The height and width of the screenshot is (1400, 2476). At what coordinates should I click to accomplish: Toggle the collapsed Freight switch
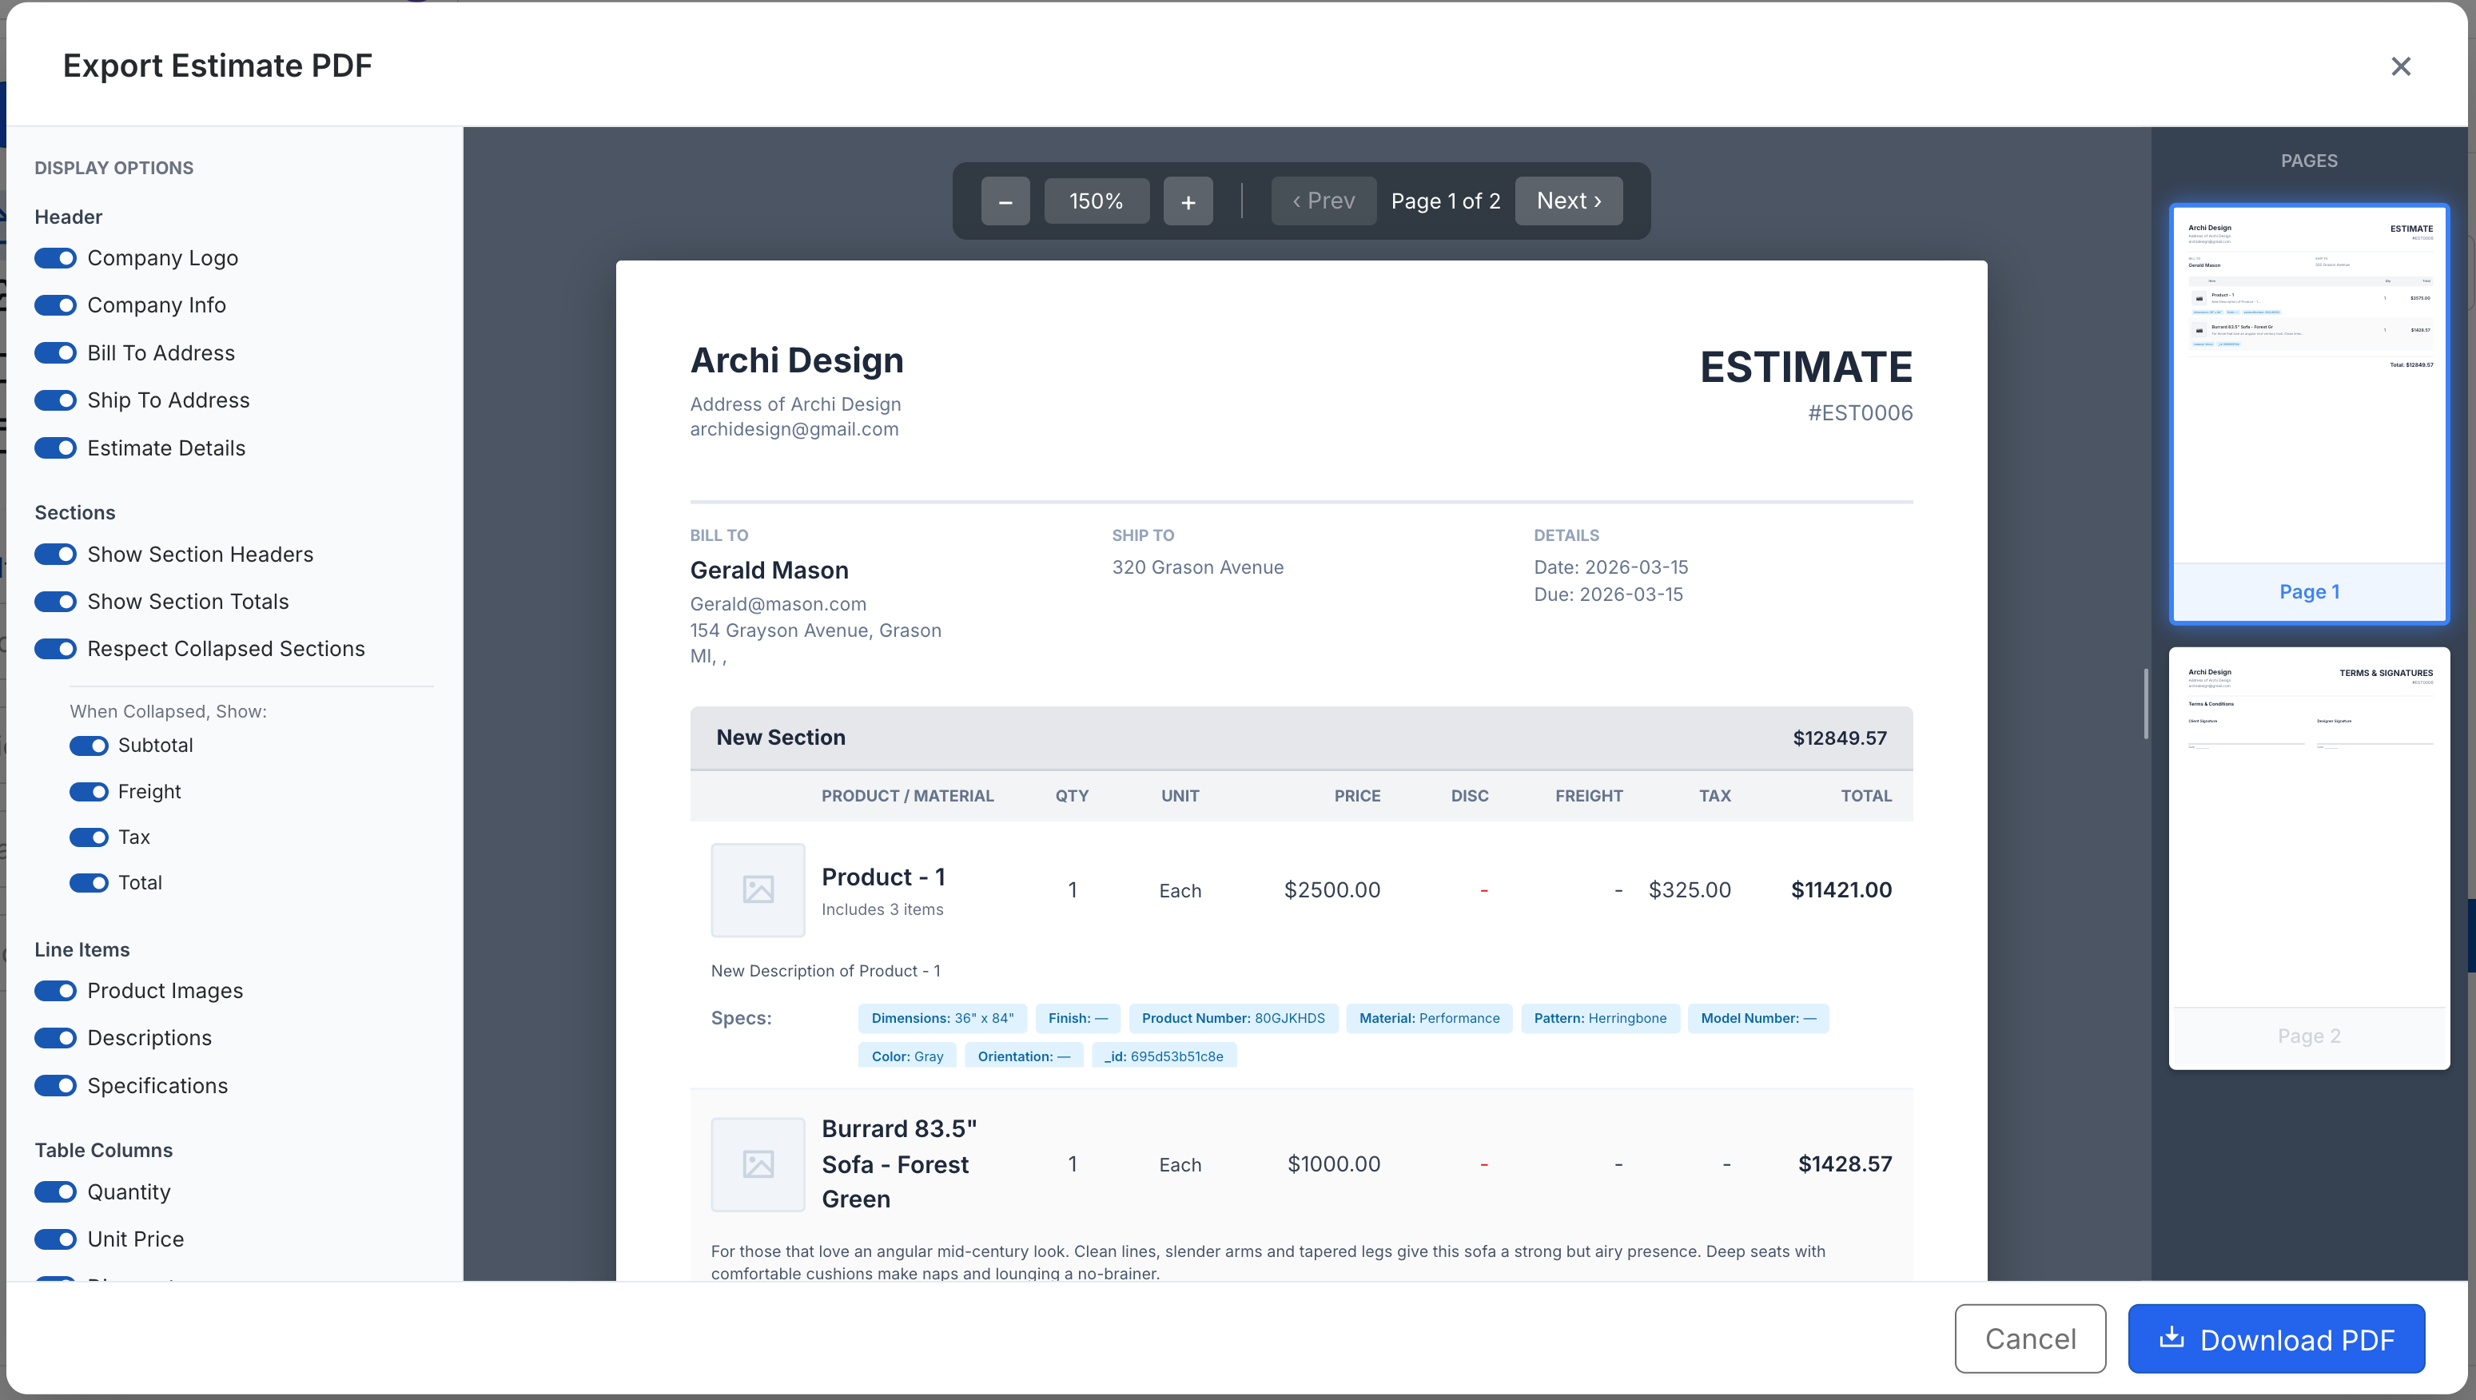pyautogui.click(x=89, y=791)
